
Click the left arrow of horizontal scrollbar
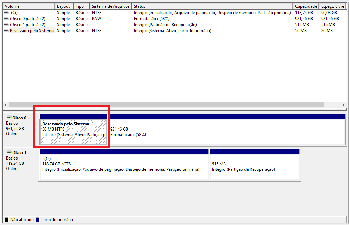click(x=6, y=105)
